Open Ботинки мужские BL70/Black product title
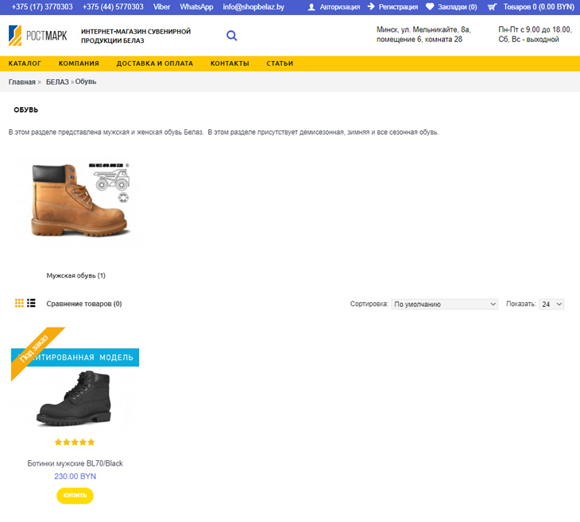The image size is (580, 522). pos(75,463)
